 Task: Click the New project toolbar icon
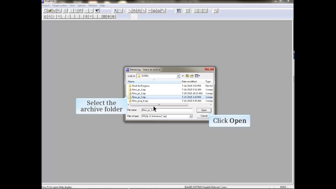tap(45, 11)
